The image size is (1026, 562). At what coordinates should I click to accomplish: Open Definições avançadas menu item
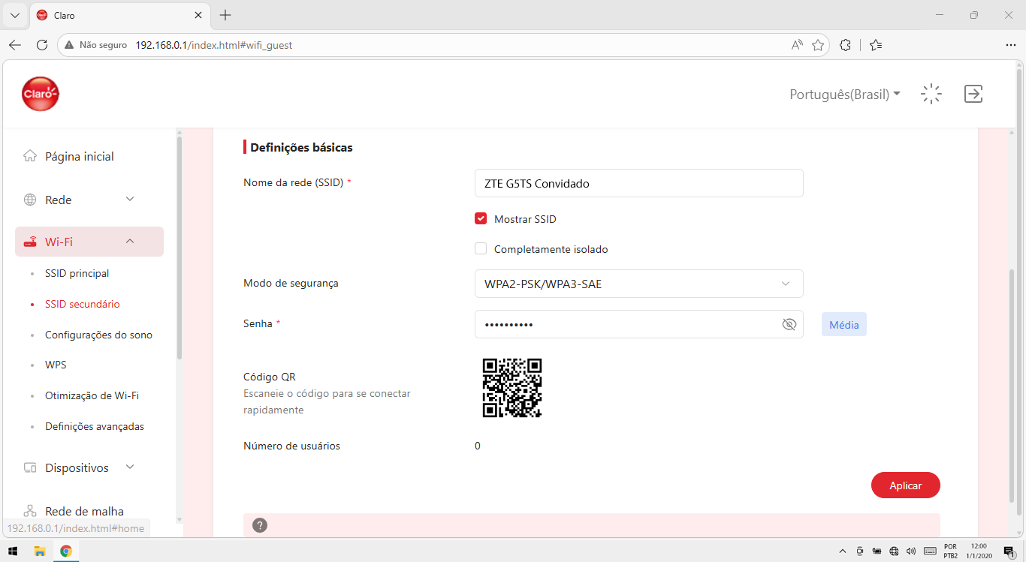(x=95, y=426)
